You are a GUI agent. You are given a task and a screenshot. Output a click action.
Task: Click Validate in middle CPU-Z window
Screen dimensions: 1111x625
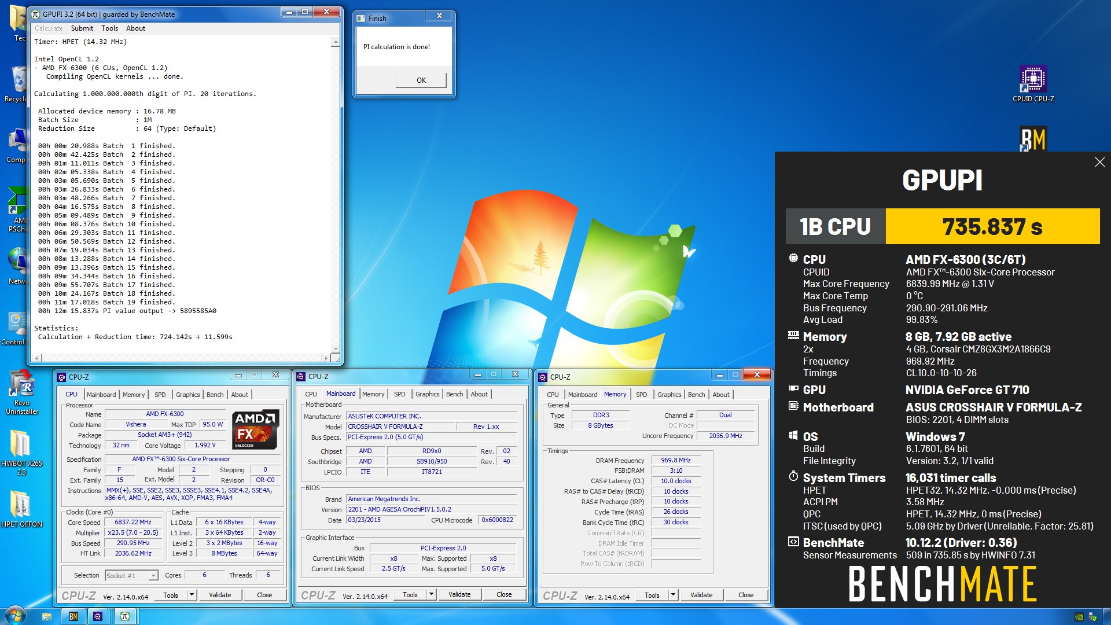(459, 594)
